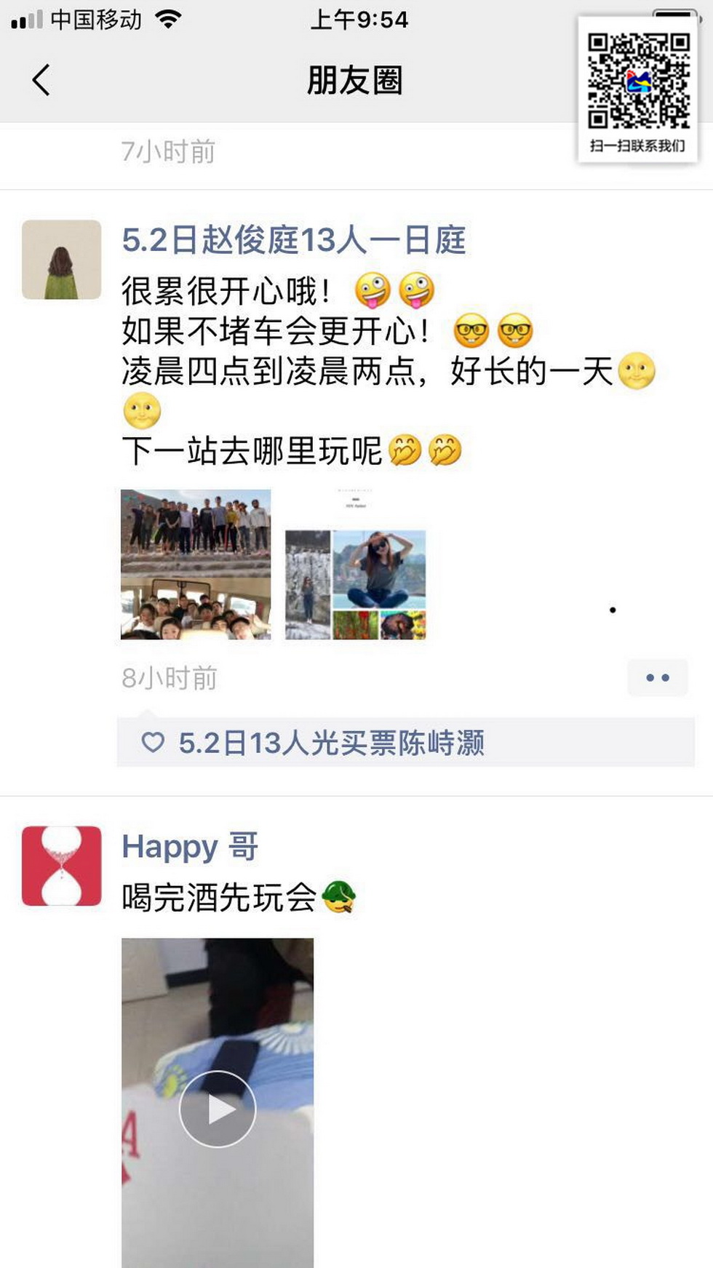View the group photo thumbnail
713x1268 pixels.
pos(196,565)
